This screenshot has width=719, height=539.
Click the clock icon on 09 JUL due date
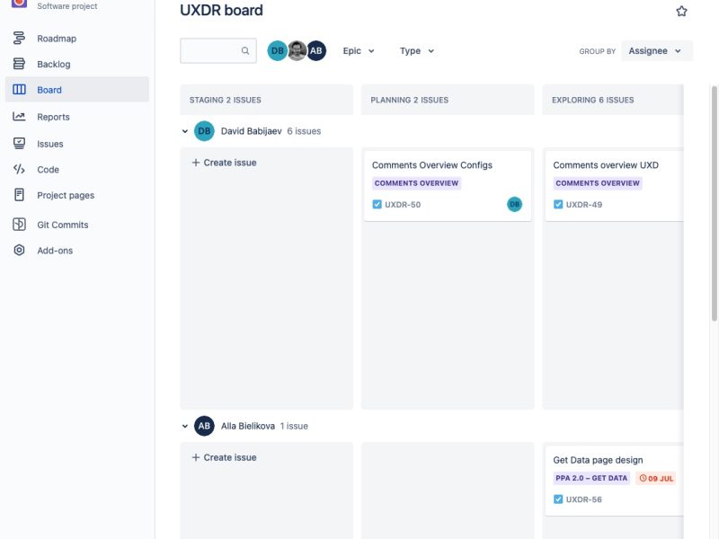[643, 478]
